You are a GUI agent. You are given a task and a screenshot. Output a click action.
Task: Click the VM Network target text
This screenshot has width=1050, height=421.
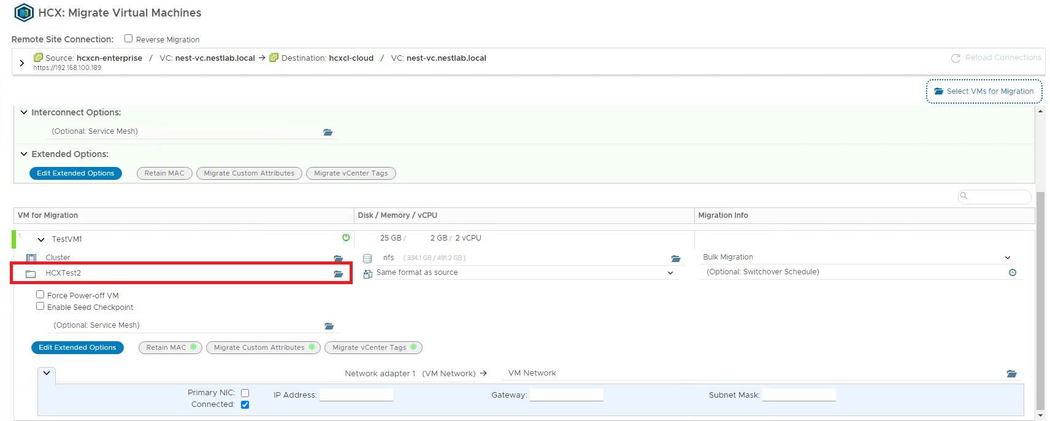click(x=532, y=373)
